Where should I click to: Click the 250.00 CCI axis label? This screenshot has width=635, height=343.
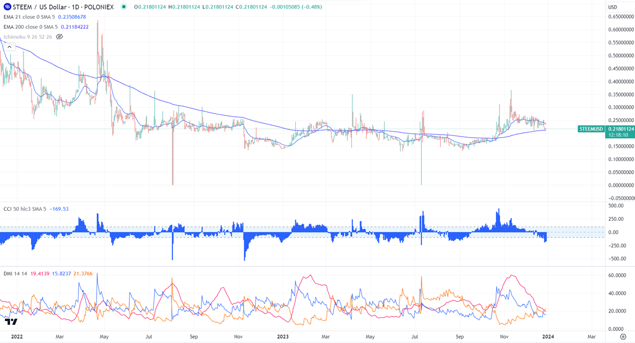pos(616,219)
